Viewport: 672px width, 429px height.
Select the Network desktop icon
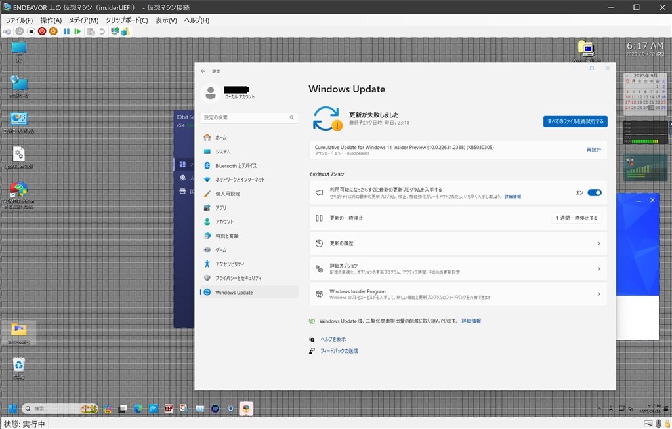click(x=19, y=87)
